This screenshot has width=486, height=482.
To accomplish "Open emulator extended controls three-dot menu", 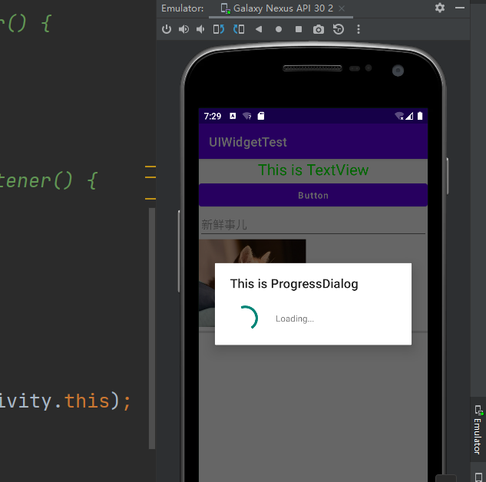I will tap(359, 29).
